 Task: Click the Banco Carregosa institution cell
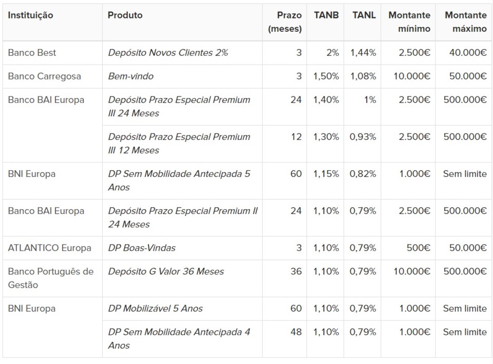pyautogui.click(x=45, y=76)
